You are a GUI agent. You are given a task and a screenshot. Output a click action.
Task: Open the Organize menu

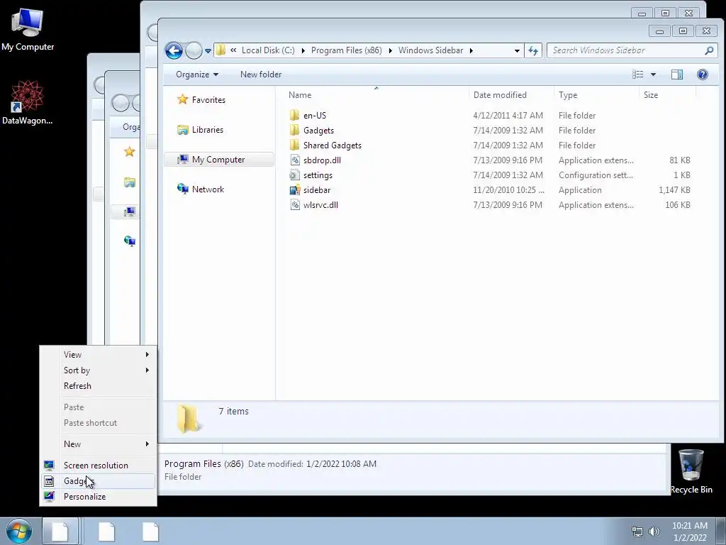(197, 75)
